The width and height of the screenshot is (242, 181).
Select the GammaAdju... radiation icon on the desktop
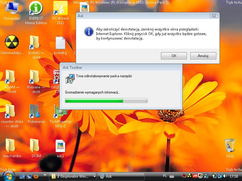point(12,45)
